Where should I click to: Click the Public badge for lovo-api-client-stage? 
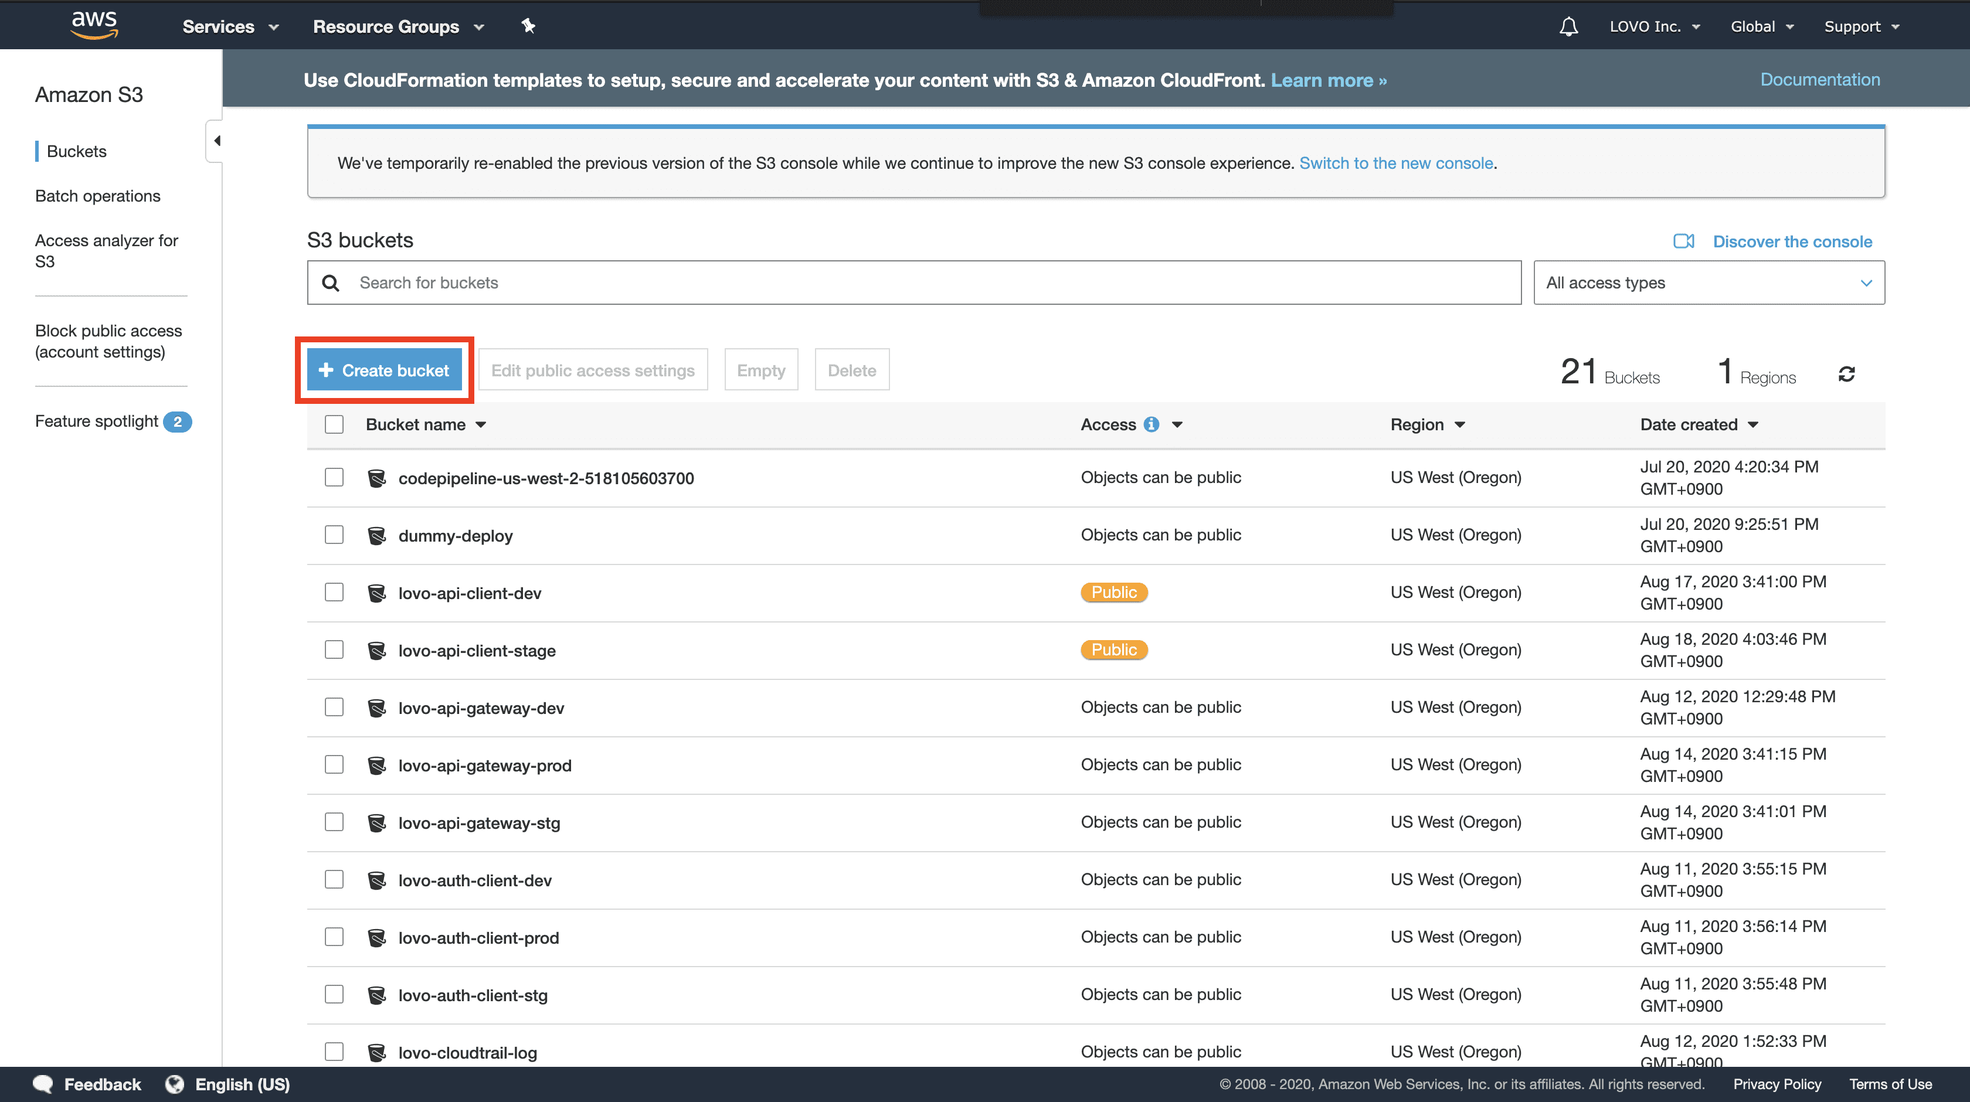1114,650
